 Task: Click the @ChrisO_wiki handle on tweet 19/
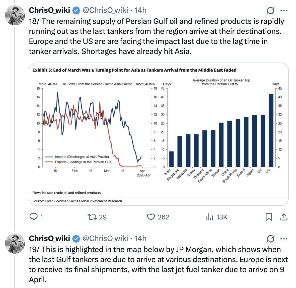pyautogui.click(x=105, y=238)
